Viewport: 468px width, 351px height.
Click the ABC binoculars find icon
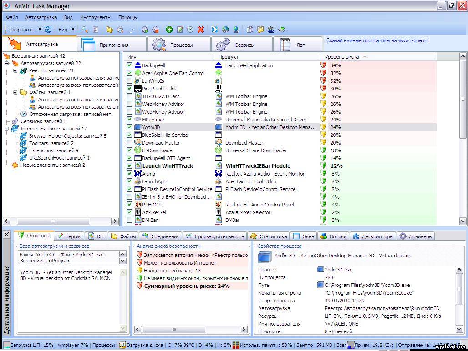click(x=271, y=30)
